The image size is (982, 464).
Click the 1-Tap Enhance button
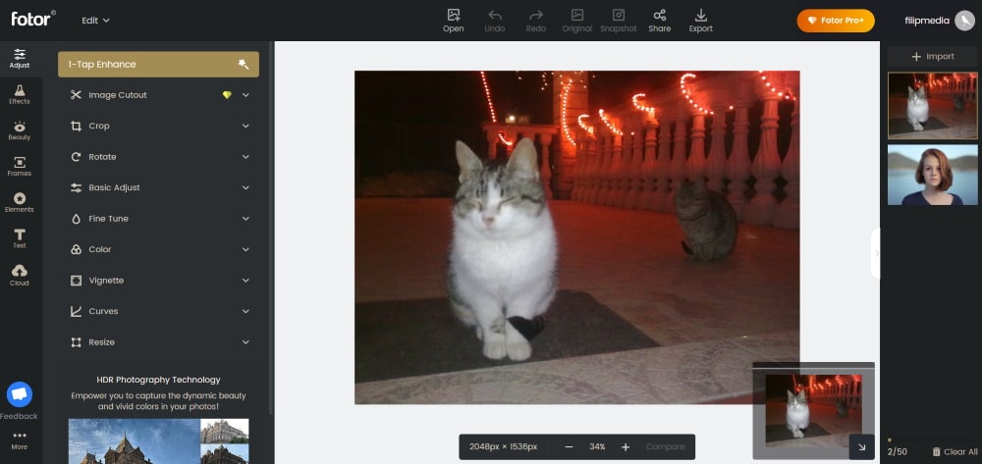(158, 65)
